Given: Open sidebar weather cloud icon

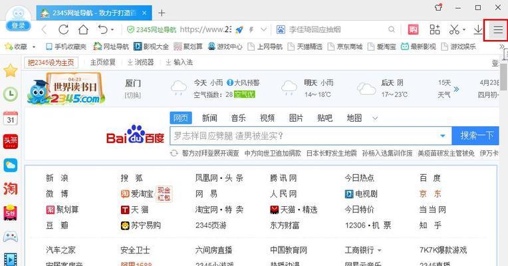Looking at the screenshot, I should click(11, 165).
